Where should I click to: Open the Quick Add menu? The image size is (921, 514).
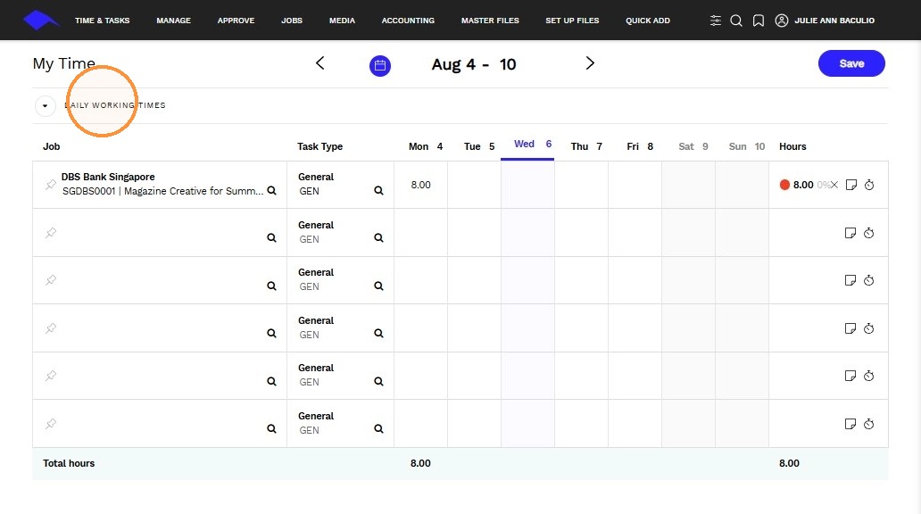click(647, 21)
